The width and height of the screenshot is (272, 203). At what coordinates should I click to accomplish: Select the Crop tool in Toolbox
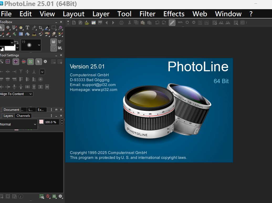pos(41,28)
